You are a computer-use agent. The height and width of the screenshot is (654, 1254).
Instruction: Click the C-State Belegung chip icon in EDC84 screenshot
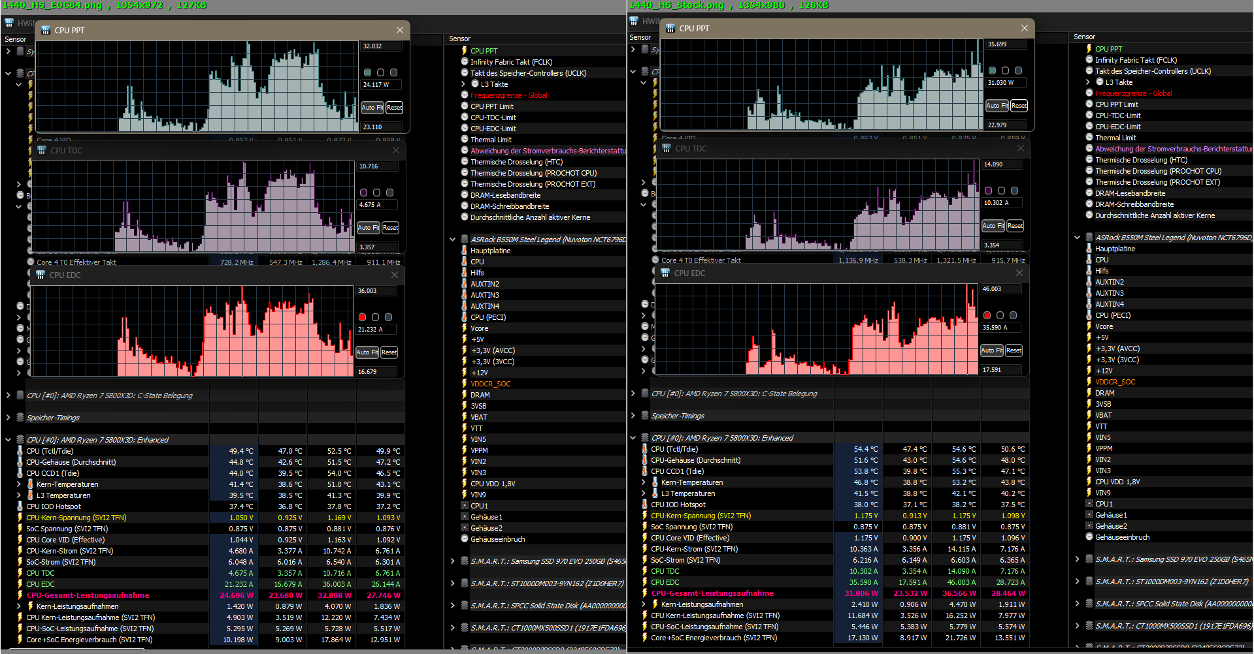tap(20, 396)
